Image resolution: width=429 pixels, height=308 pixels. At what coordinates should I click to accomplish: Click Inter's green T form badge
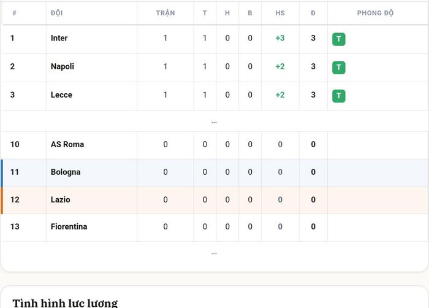[339, 39]
